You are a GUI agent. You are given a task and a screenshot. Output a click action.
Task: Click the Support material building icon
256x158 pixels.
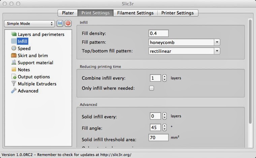[x=14, y=63]
